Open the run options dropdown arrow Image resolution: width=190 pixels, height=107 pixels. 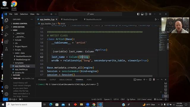[158, 19]
